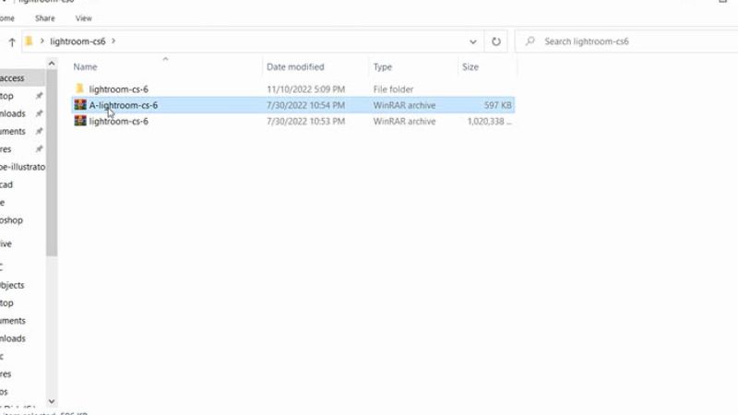
Task: Click the pin icon beside Downloads
Action: click(39, 113)
